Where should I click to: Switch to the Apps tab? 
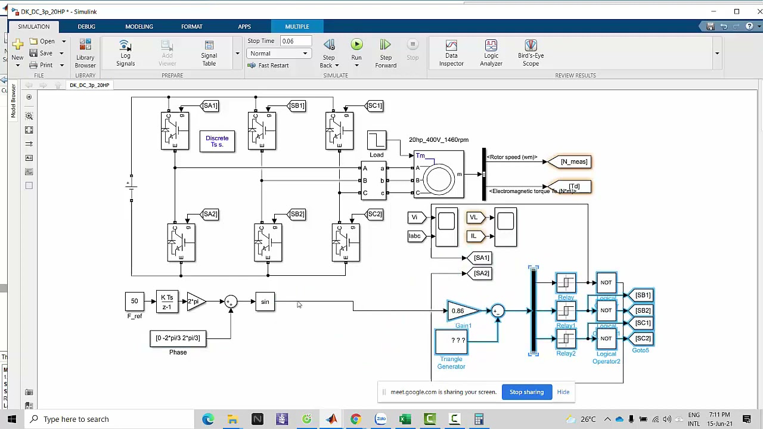click(244, 27)
